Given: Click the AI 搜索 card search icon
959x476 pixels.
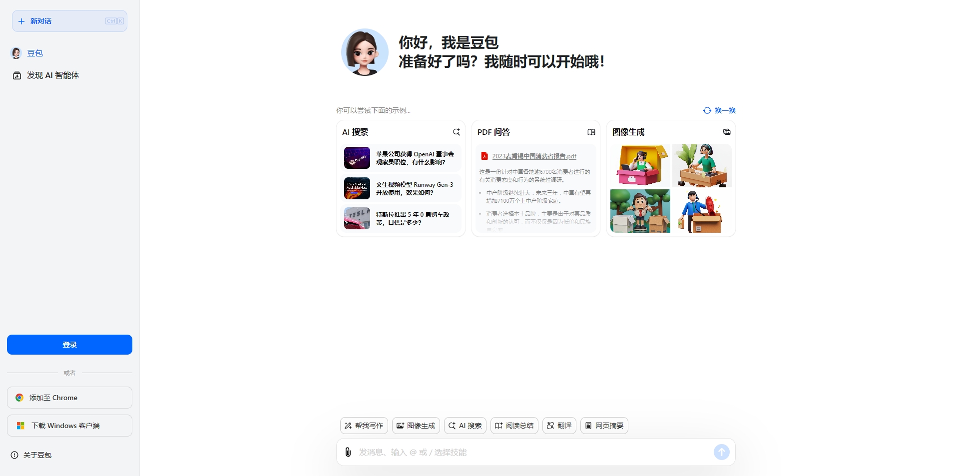Looking at the screenshot, I should 456,132.
